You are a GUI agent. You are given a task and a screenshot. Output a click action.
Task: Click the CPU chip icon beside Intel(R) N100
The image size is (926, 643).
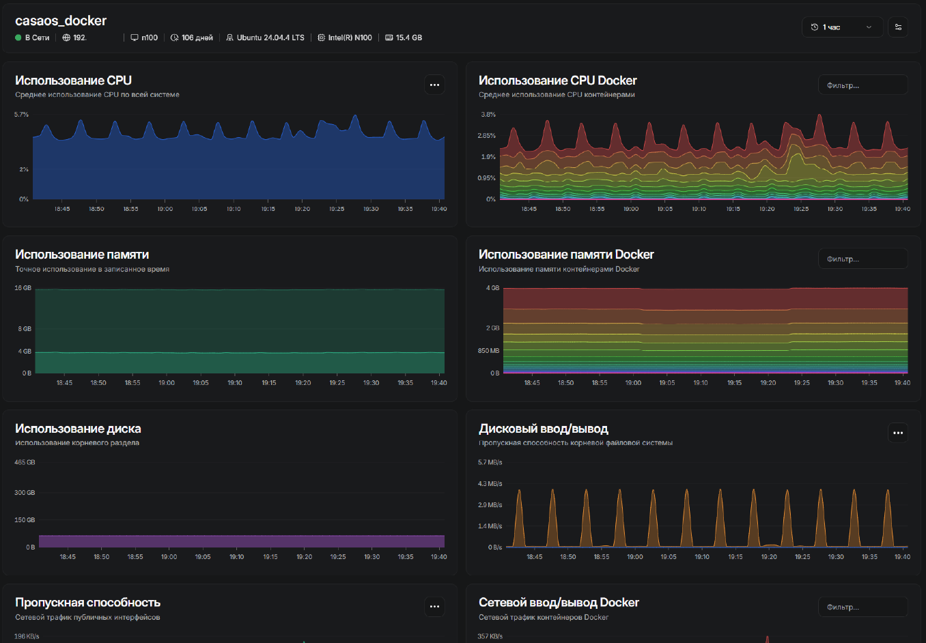point(321,38)
